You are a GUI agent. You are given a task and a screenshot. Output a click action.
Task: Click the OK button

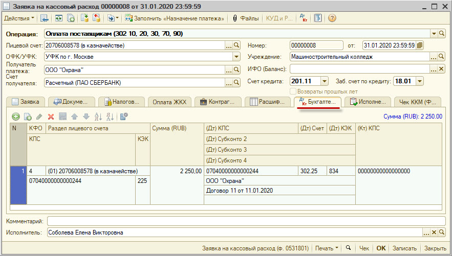(x=381, y=248)
